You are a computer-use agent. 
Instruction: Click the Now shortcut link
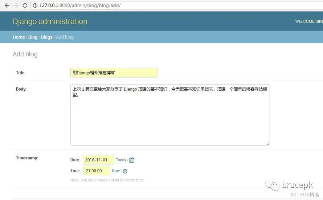[116, 171]
